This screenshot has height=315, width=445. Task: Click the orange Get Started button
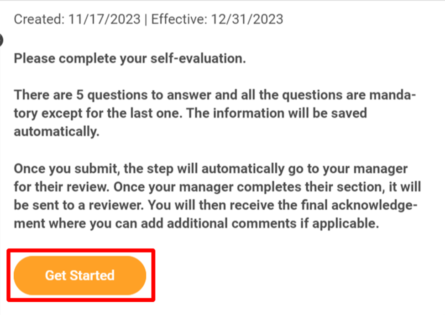[80, 275]
